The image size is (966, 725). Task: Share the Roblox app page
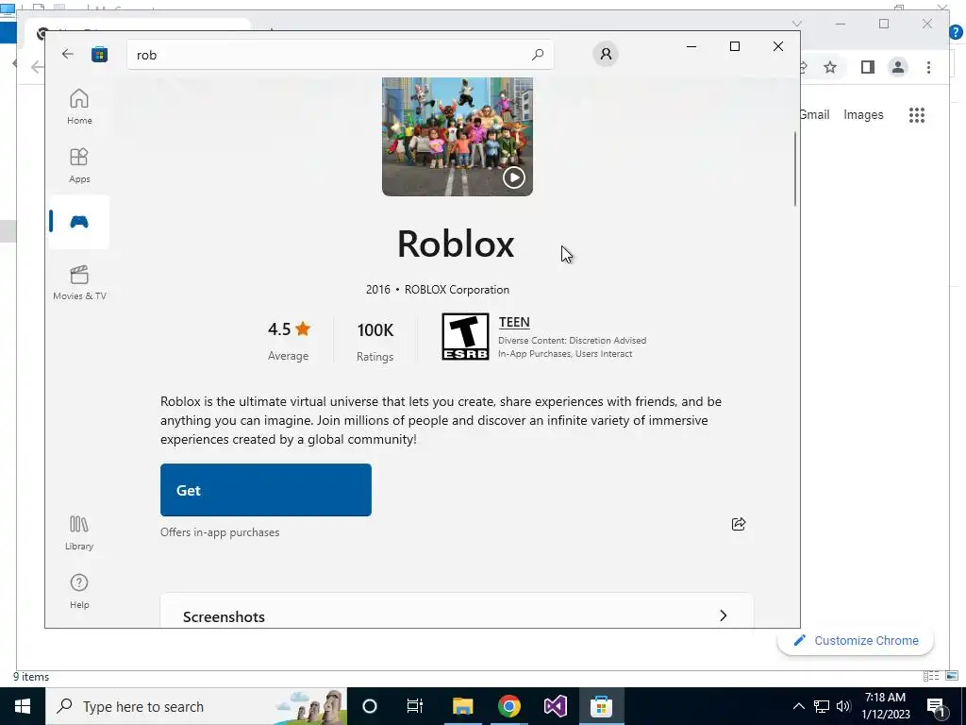click(x=738, y=524)
